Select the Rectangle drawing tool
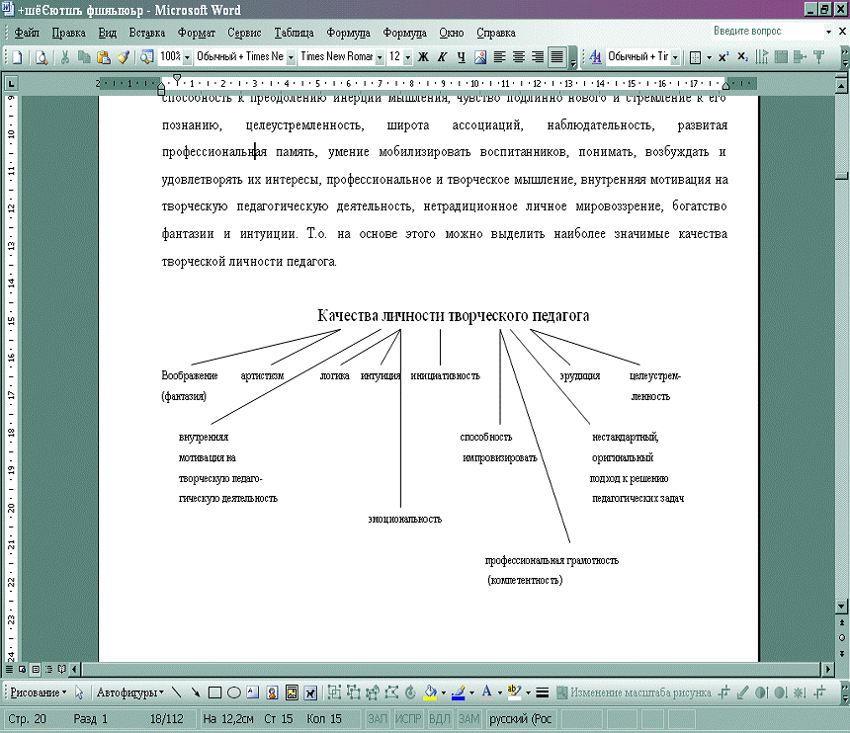This screenshot has width=850, height=733. click(214, 692)
